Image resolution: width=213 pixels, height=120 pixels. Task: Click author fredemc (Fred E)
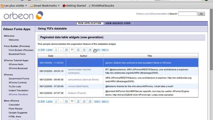point(77,93)
